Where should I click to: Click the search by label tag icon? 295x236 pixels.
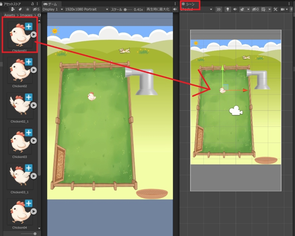[20, 9]
